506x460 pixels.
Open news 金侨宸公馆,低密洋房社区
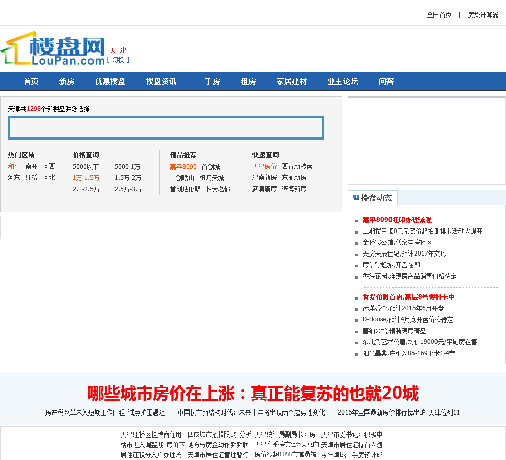pos(397,242)
